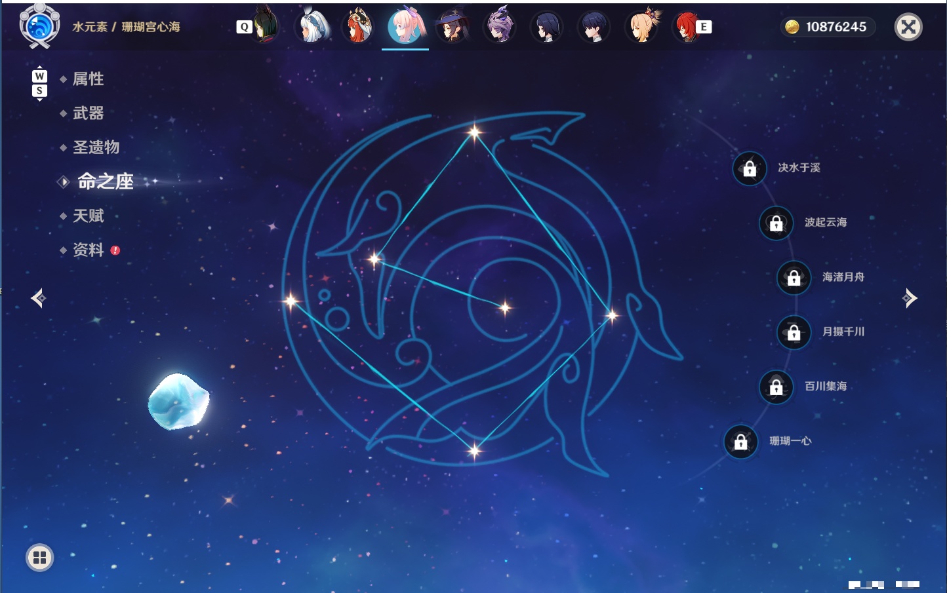Open the grid overview button at bottom left

(x=39, y=558)
